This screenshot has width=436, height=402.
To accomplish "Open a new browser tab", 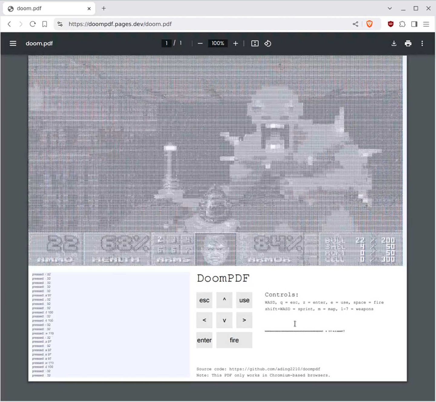I will [103, 8].
